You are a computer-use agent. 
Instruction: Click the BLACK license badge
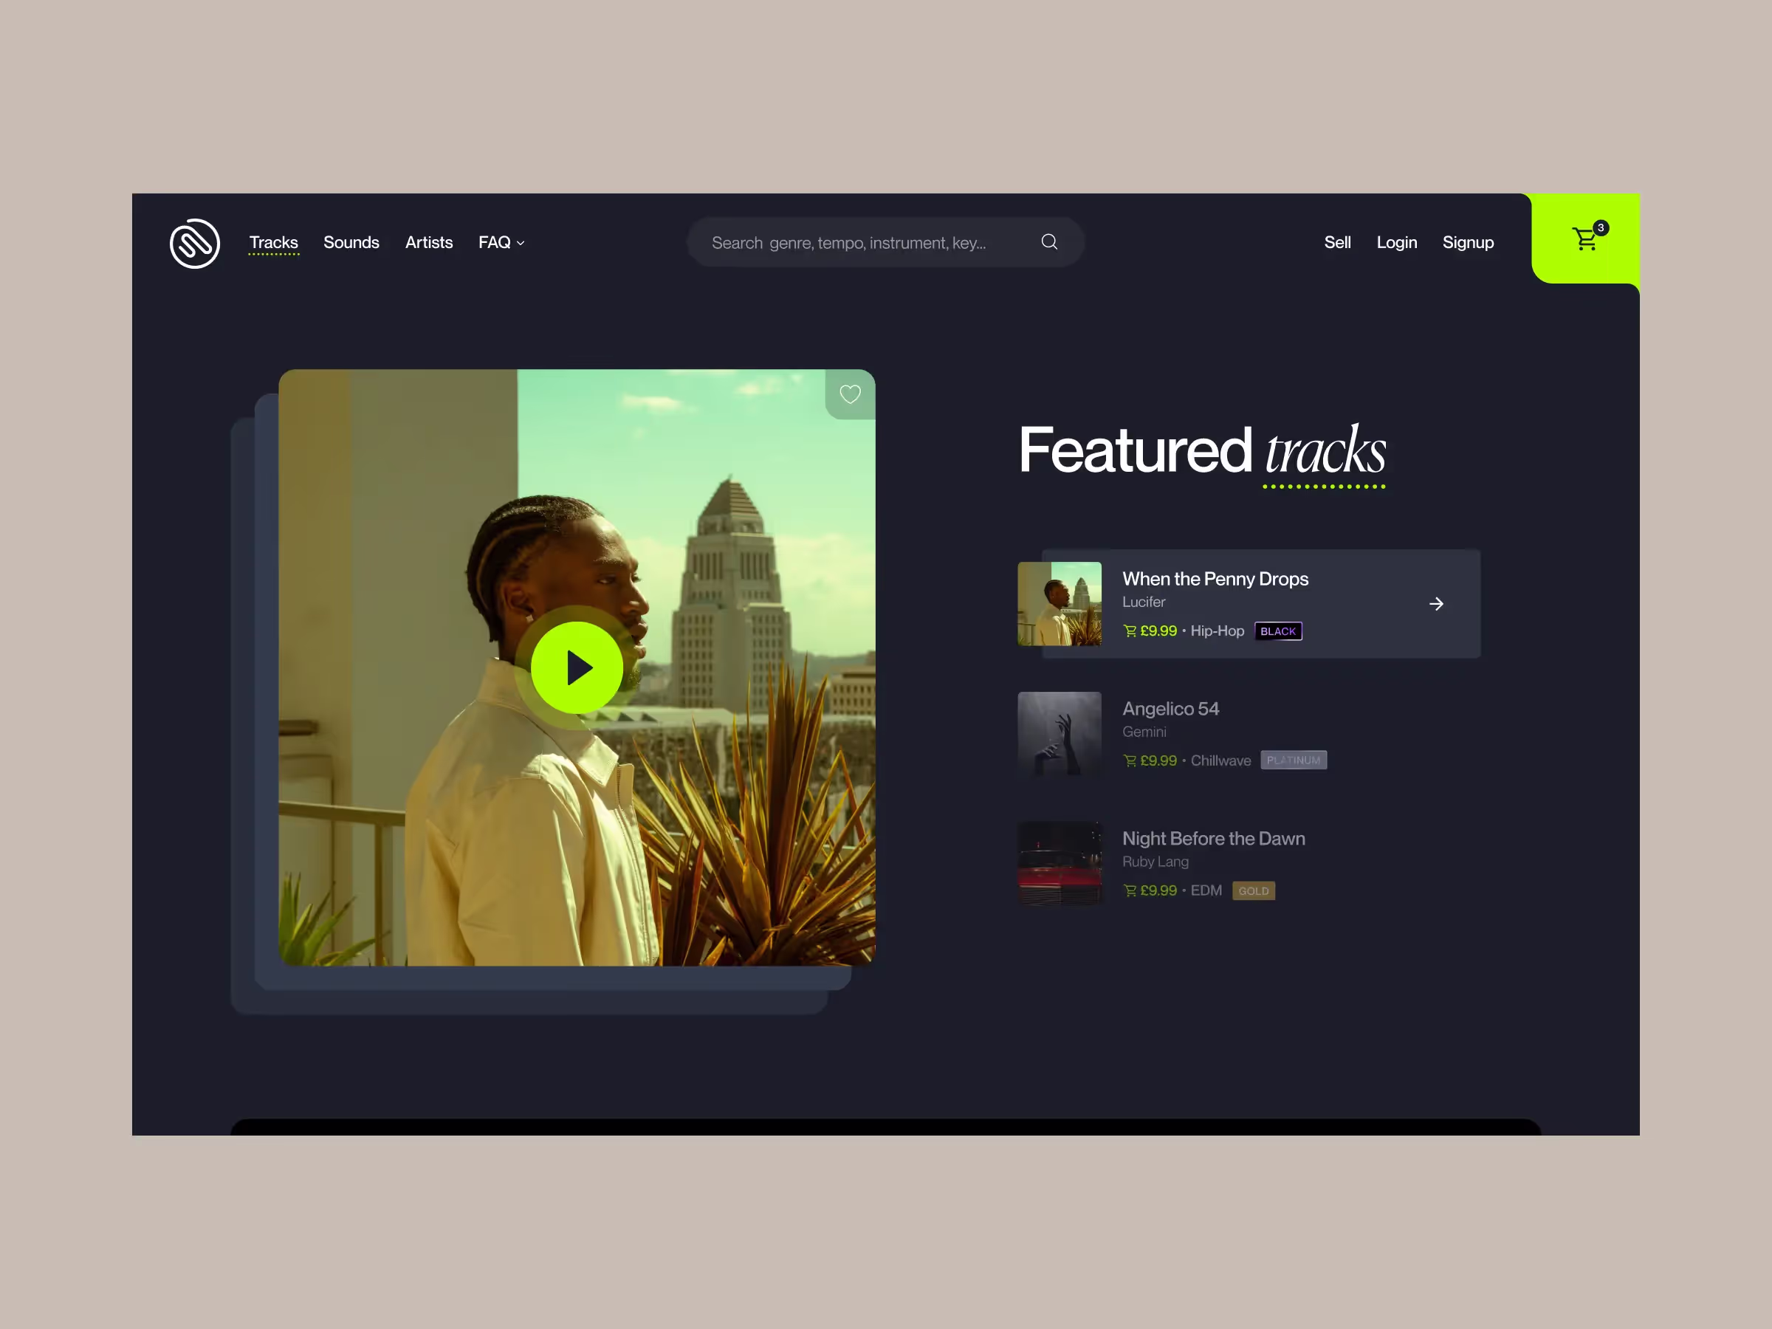click(x=1278, y=631)
